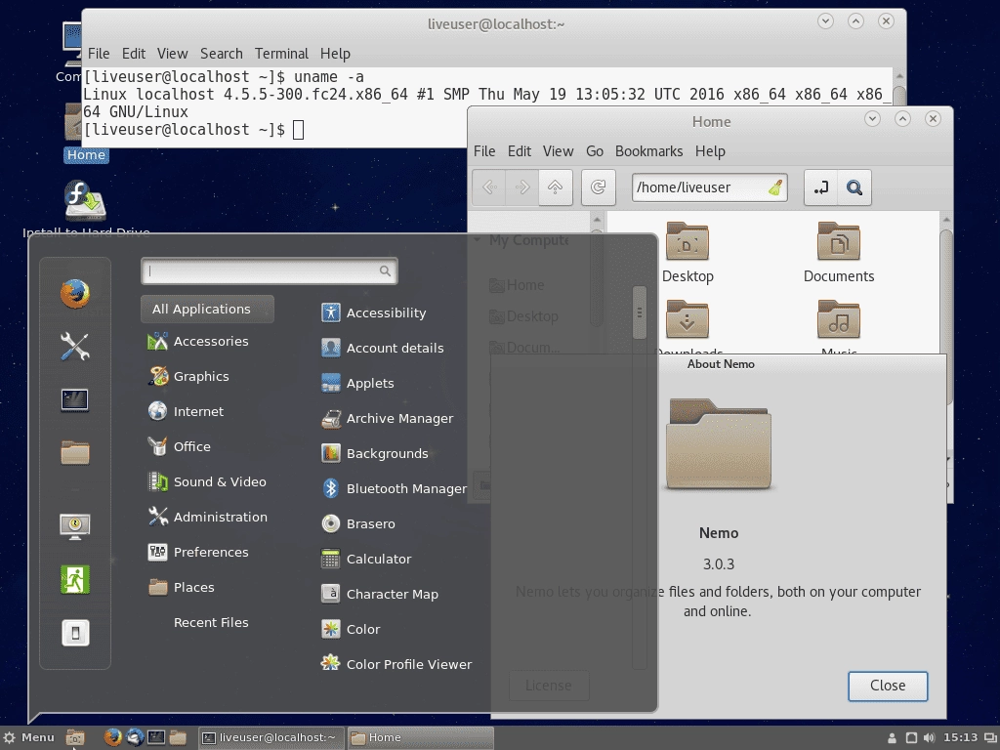Open Color settings from application list

tap(351, 629)
